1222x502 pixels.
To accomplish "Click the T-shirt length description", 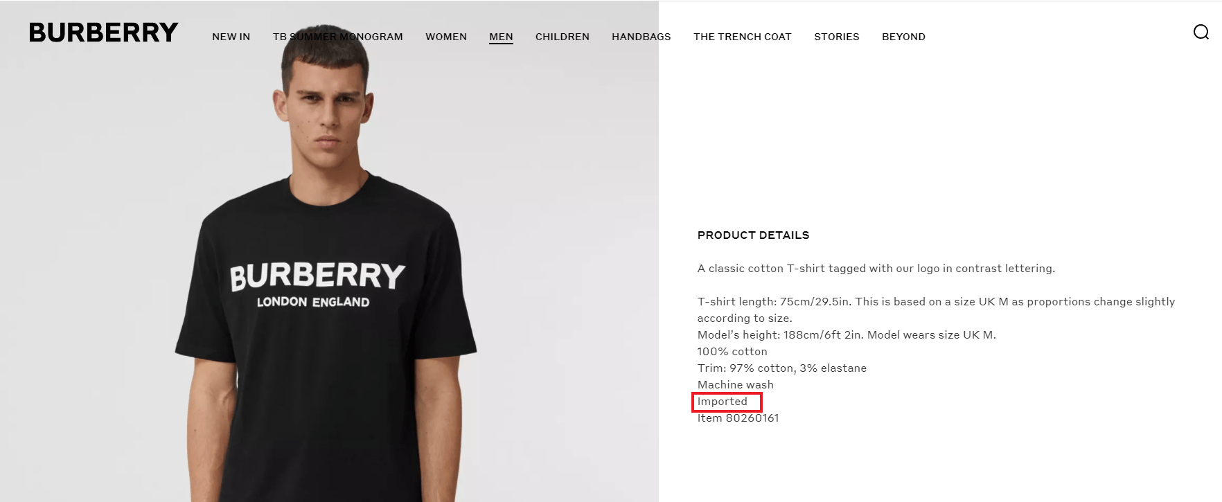I will coord(935,301).
